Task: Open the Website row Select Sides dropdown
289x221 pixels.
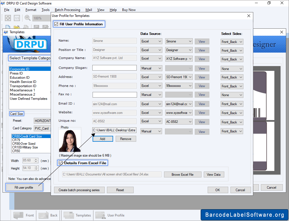Action: coord(232,113)
